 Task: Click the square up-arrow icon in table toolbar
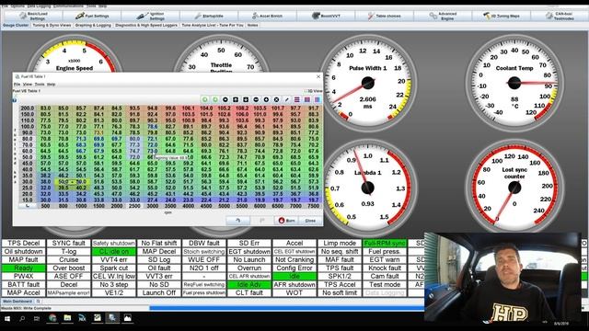click(x=236, y=99)
